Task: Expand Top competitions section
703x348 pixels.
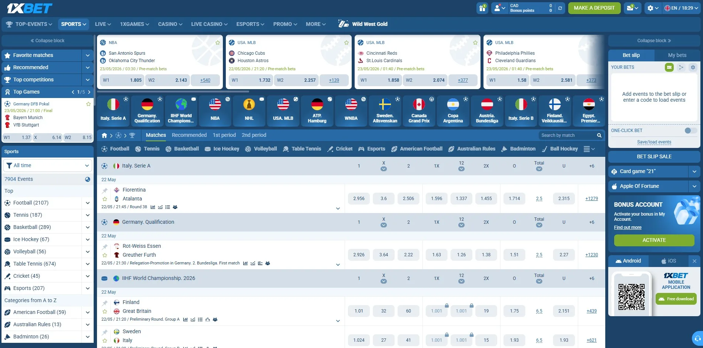Action: (87, 80)
